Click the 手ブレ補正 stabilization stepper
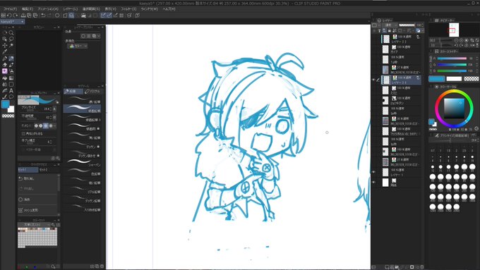Image resolution: width=480 pixels, height=270 pixels. [51, 142]
